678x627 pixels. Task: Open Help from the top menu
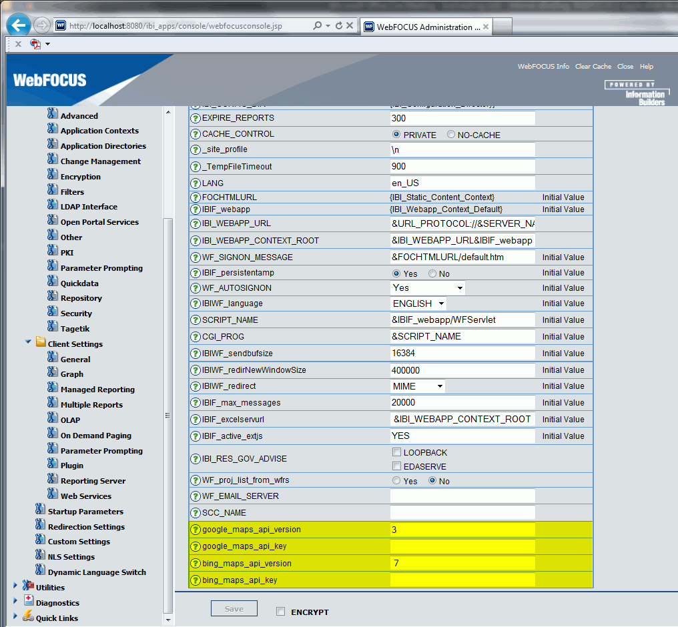[647, 67]
